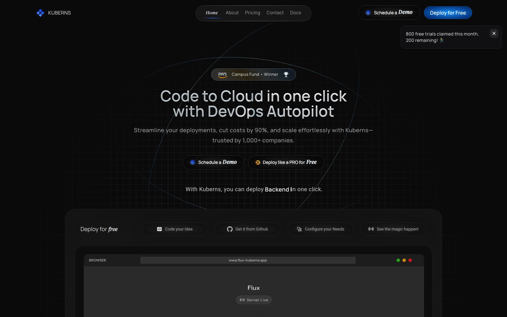507x317 pixels.
Task: Open the Pricing page
Action: [x=253, y=13]
